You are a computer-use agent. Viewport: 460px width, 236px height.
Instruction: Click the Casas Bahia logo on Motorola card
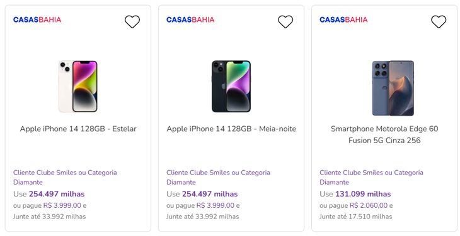(x=343, y=19)
